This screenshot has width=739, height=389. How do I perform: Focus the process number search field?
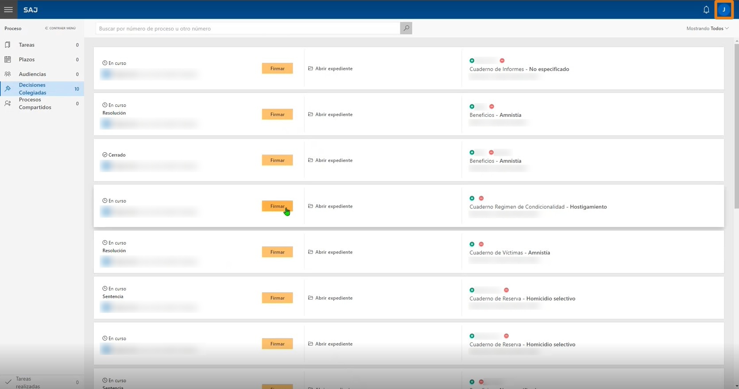248,28
